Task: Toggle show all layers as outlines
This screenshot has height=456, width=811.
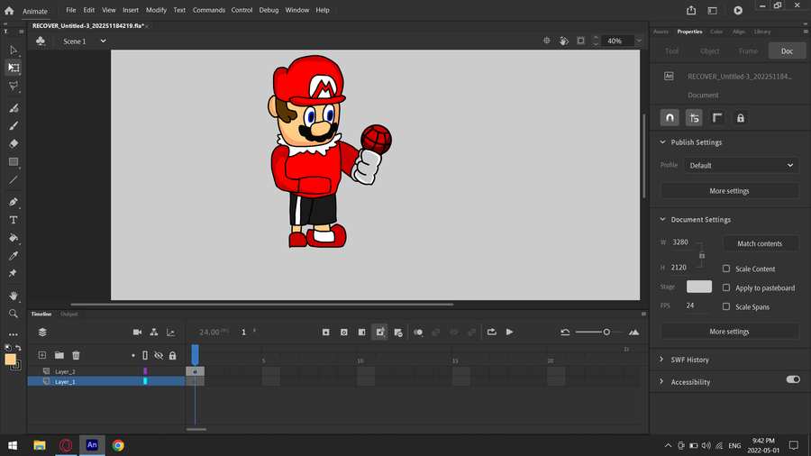Action: [145, 355]
